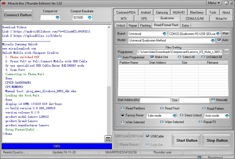235x159 pixels.
Task: Switch to the Coolsand/RDA tab
Action: click(126, 13)
